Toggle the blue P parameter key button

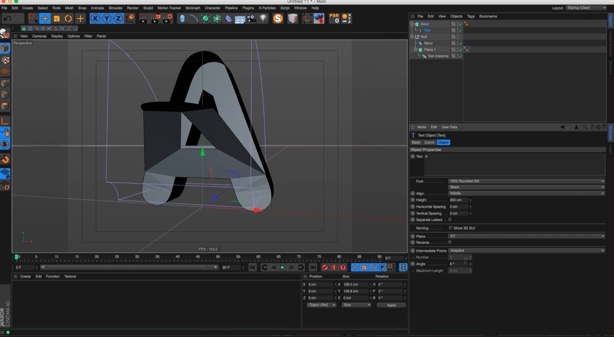pos(382,267)
